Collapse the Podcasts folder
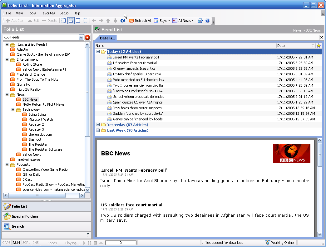Image resolution: width=326 pixels, height=247 pixels. coord(7,164)
